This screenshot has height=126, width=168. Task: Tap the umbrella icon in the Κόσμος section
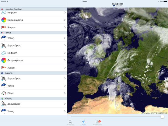coord(4,111)
